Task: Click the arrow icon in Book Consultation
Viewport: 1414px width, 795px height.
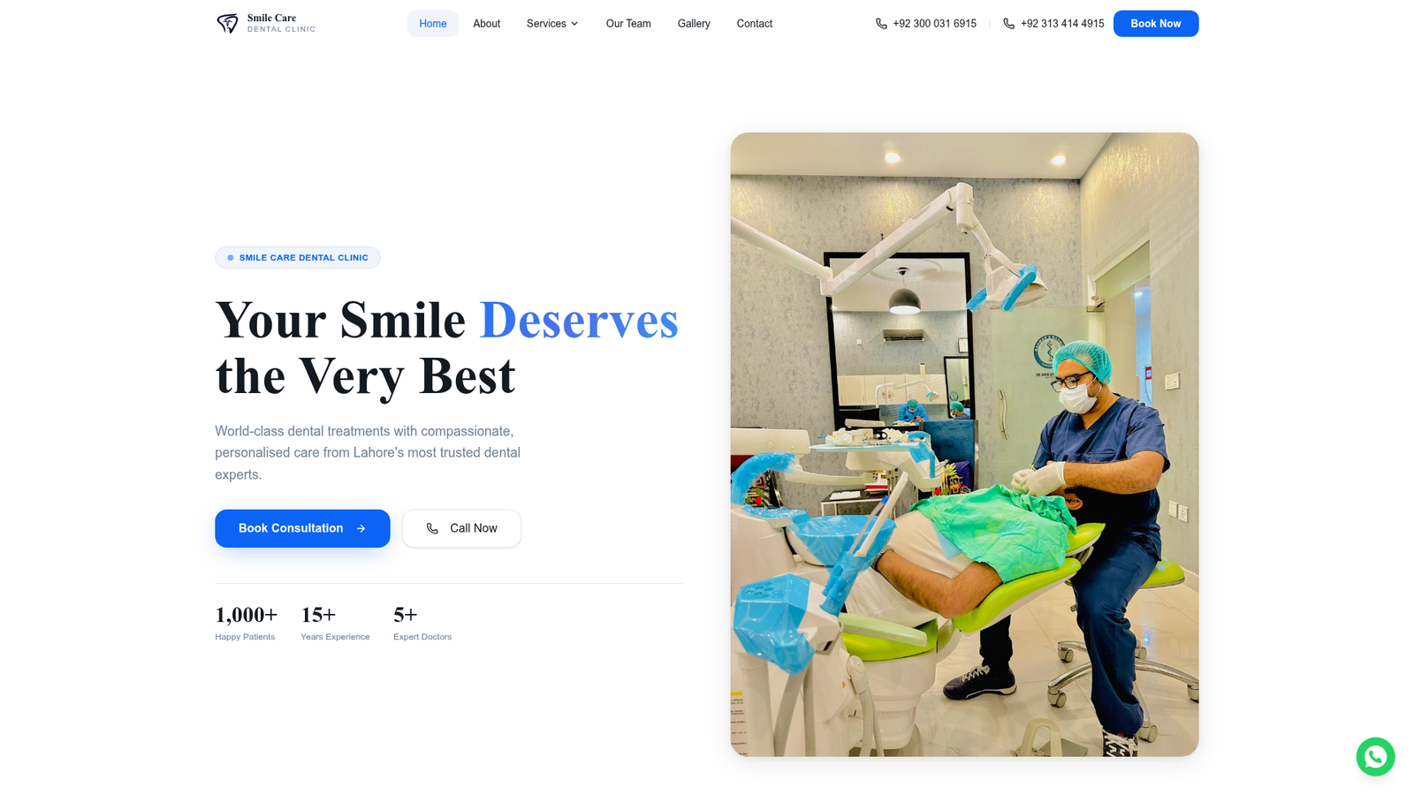Action: tap(361, 528)
